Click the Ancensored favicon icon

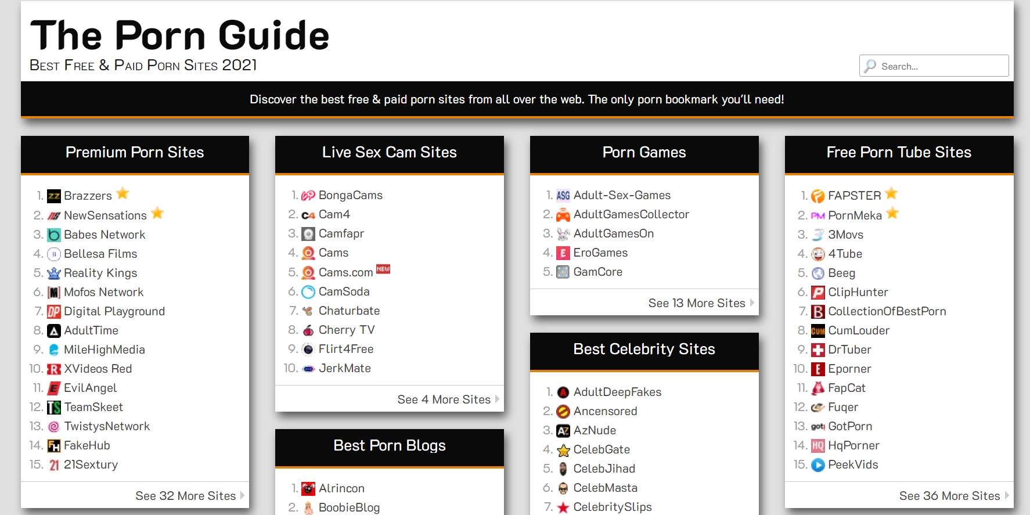pyautogui.click(x=563, y=412)
